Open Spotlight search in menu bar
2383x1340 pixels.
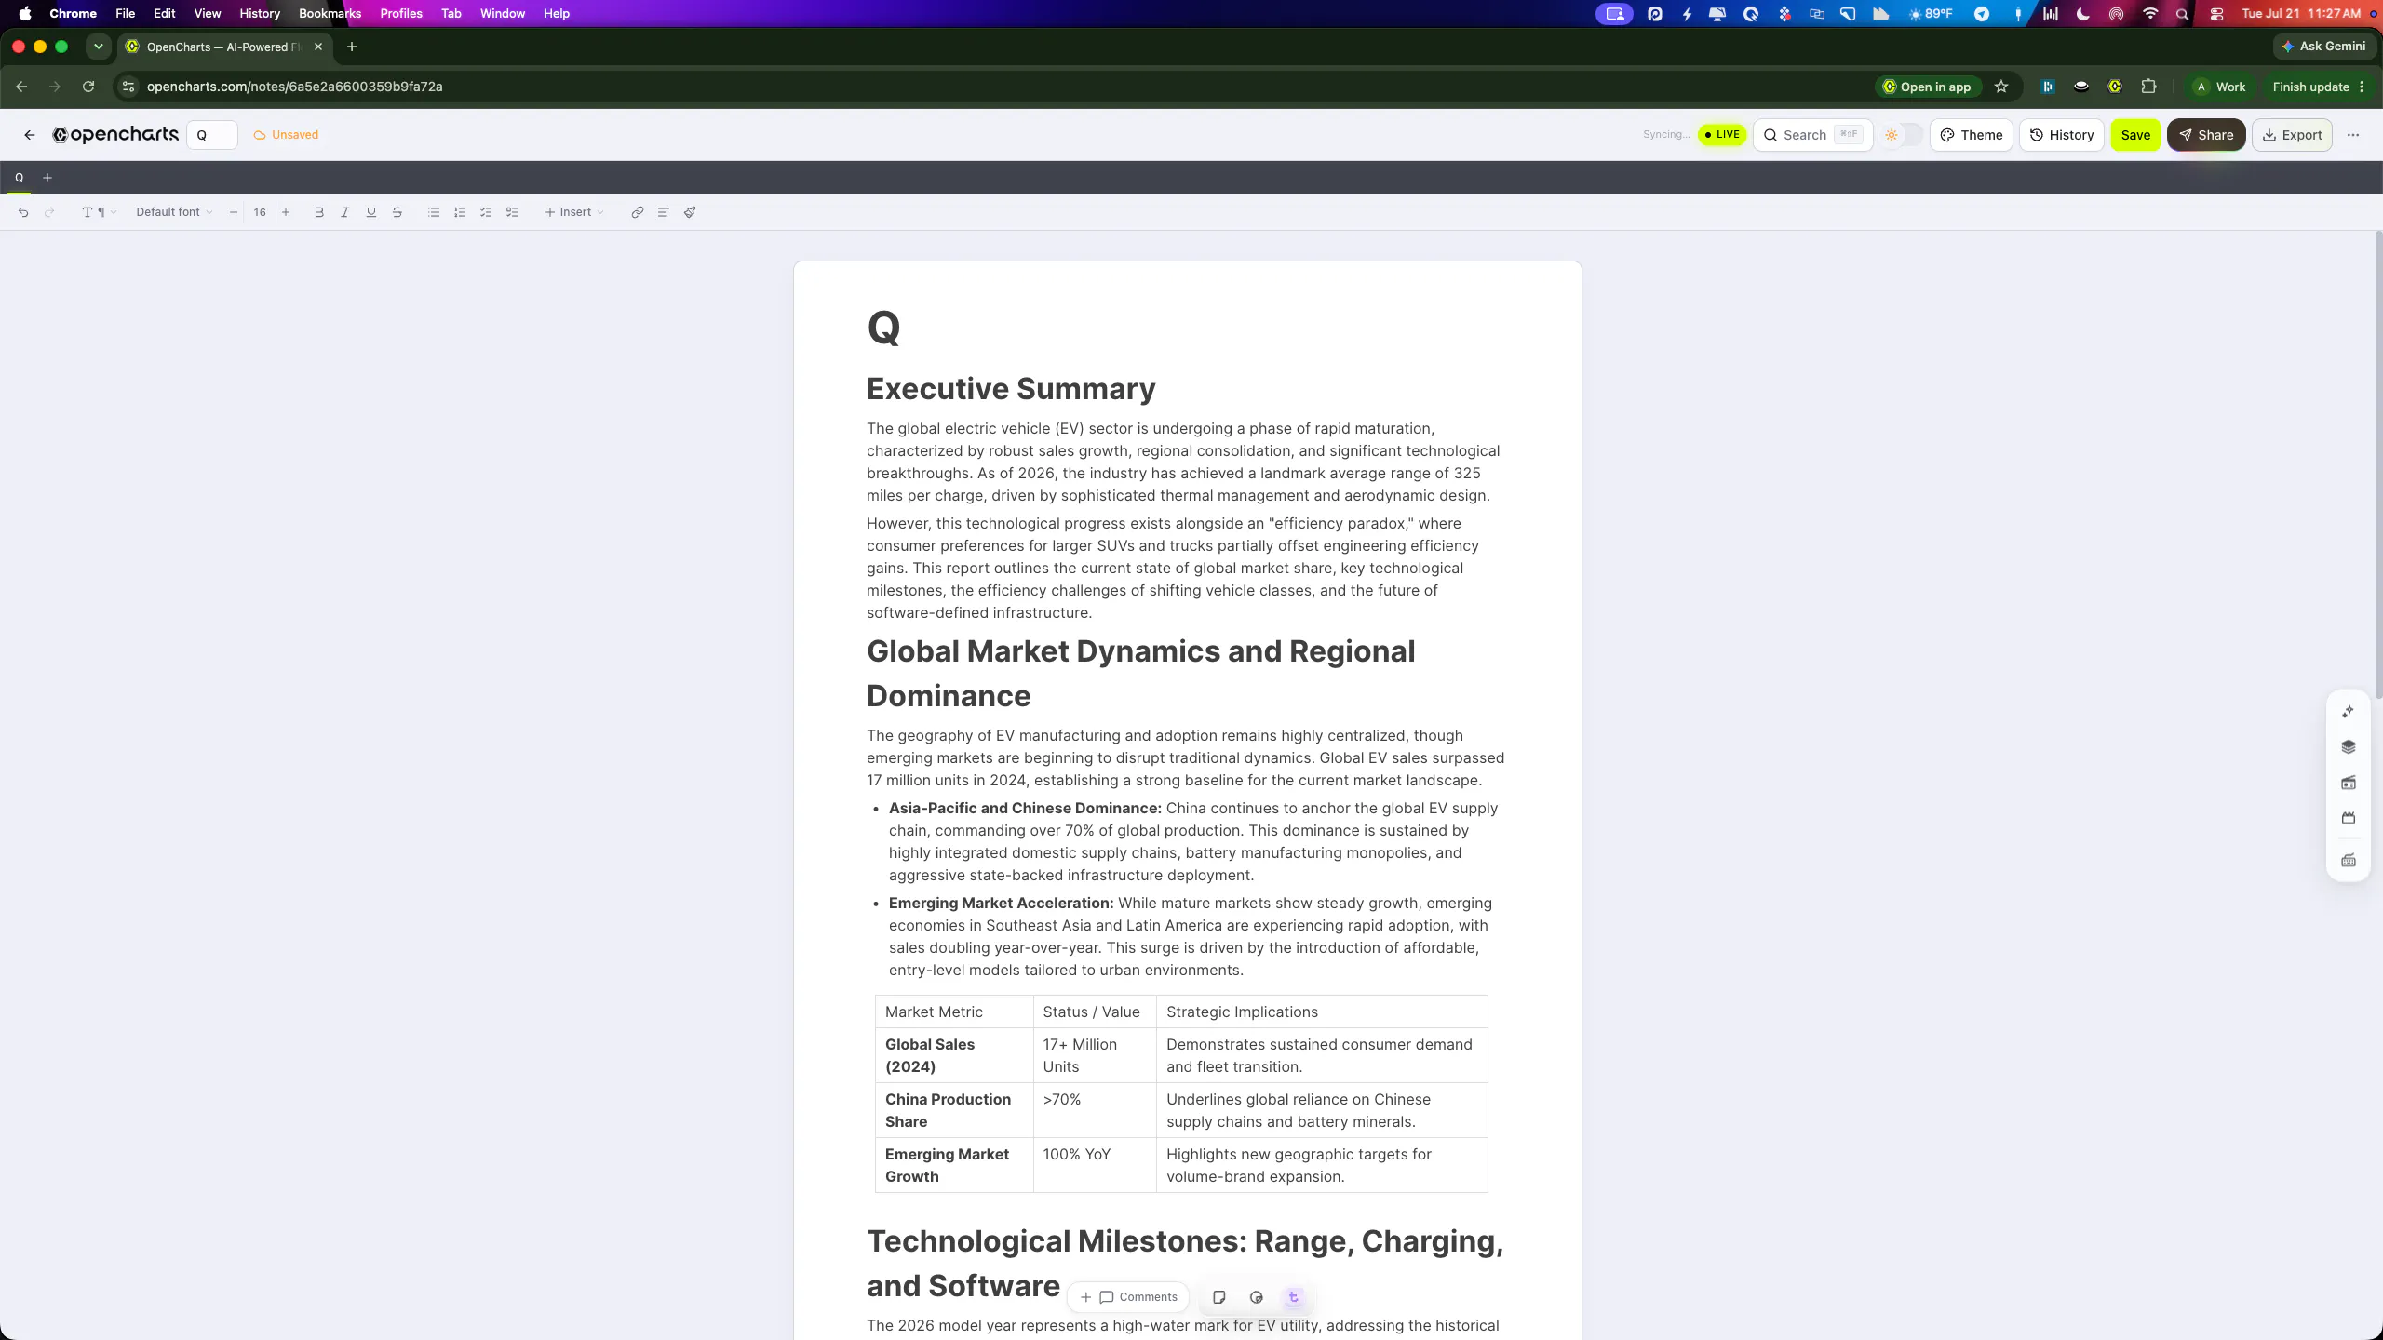pyautogui.click(x=2182, y=13)
